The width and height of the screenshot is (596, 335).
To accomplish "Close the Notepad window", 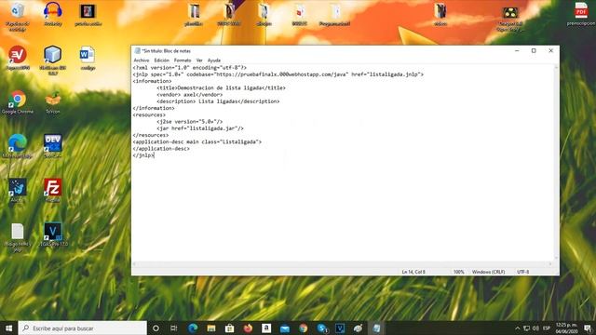I will click(550, 50).
